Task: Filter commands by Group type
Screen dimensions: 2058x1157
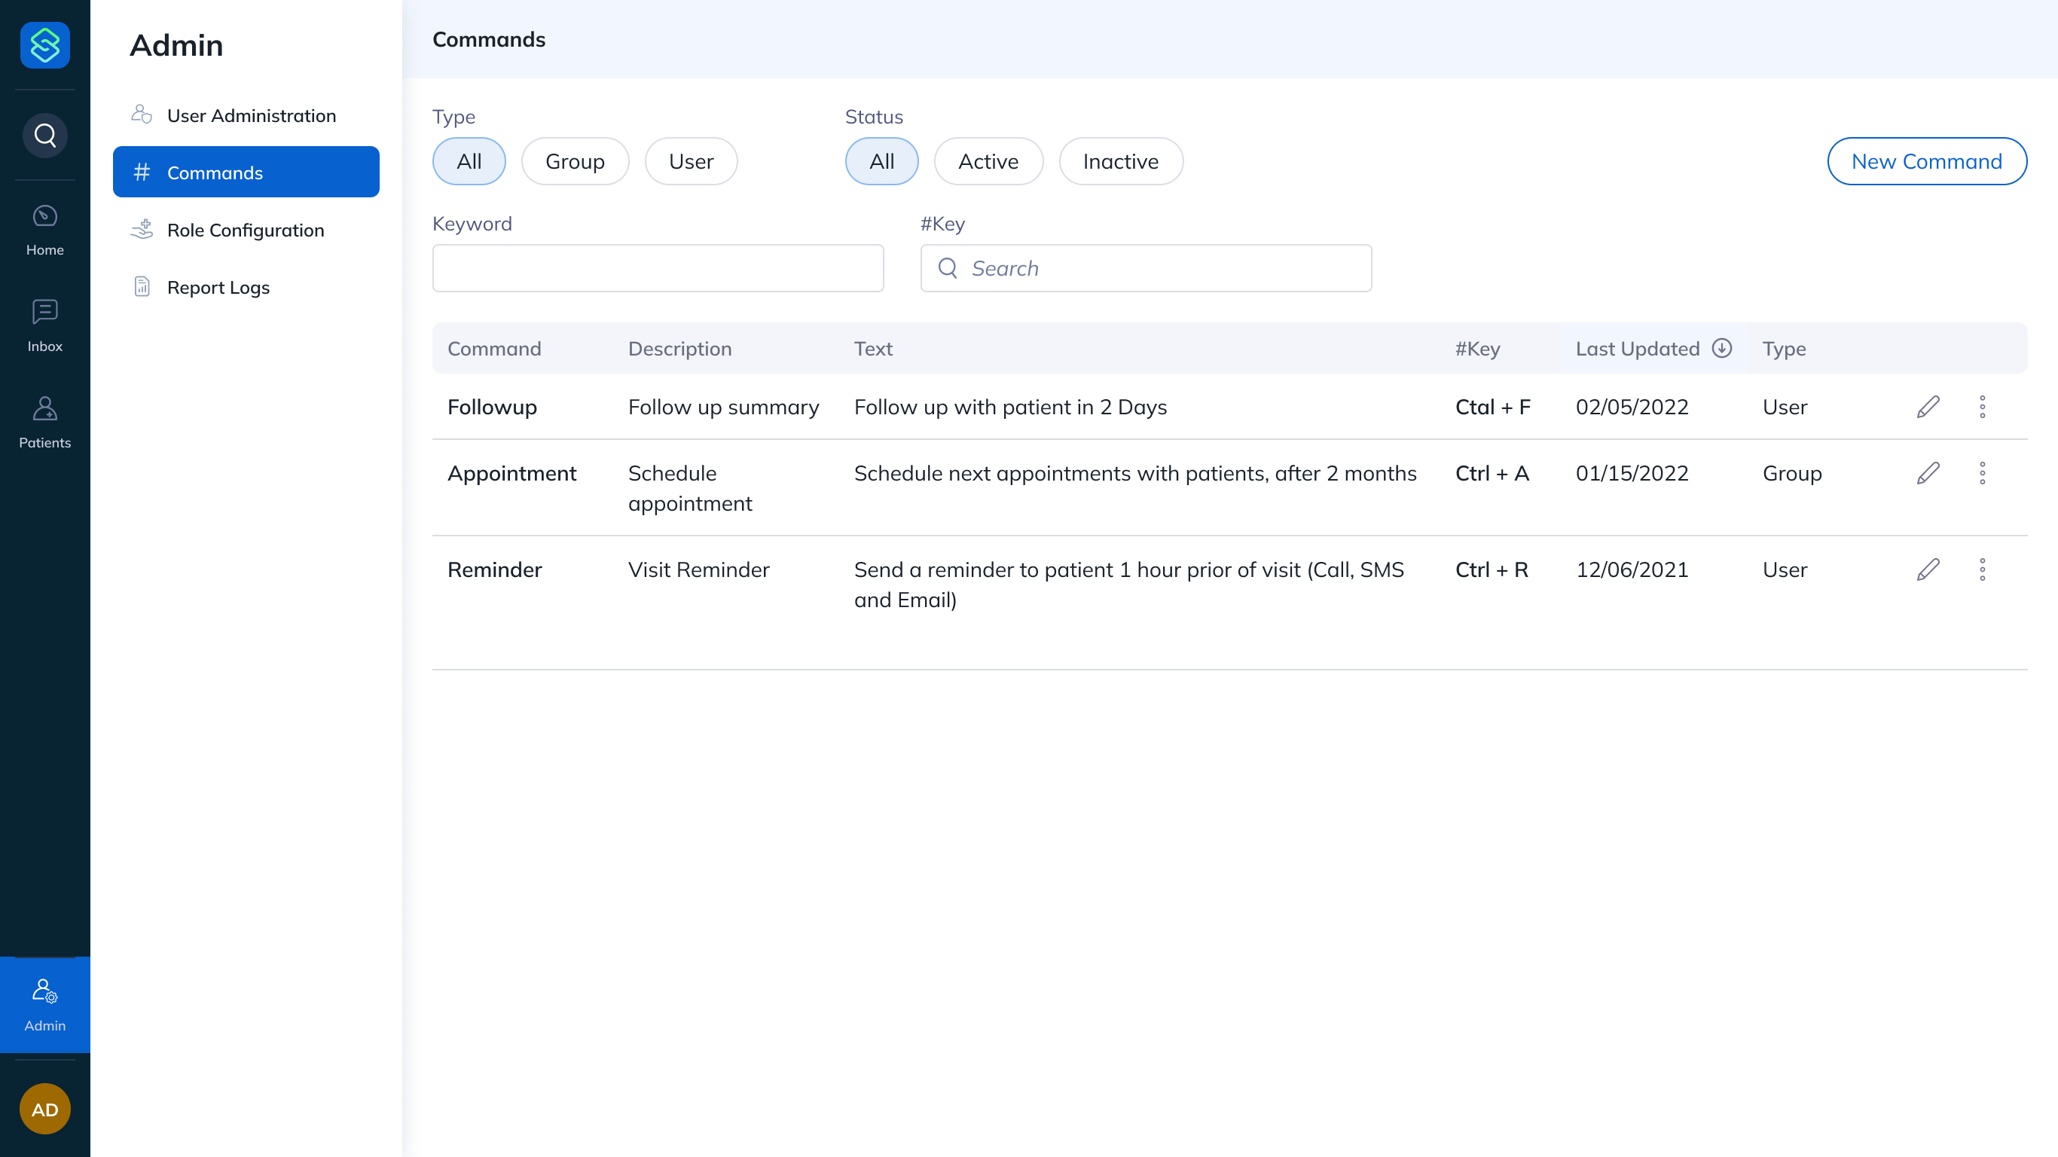Action: [576, 160]
